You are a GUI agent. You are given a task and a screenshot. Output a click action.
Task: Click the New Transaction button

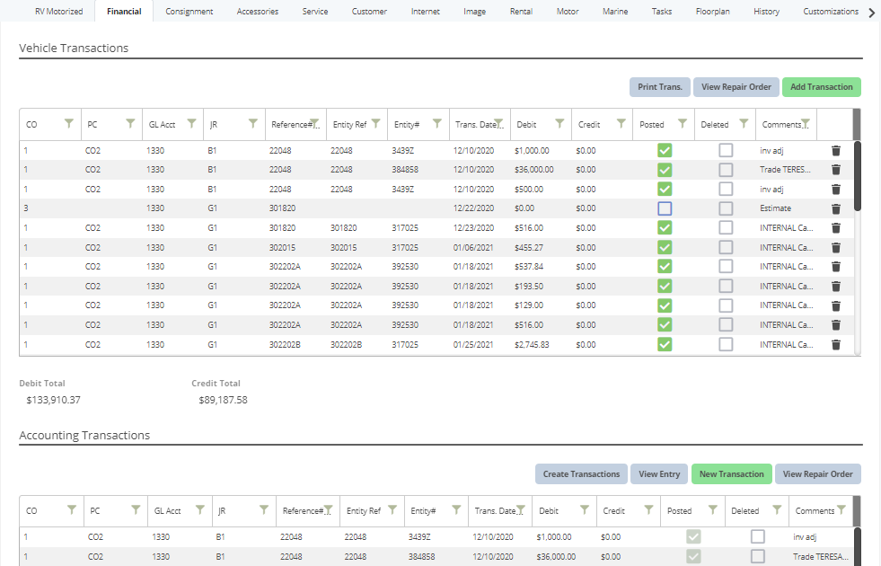[732, 473]
